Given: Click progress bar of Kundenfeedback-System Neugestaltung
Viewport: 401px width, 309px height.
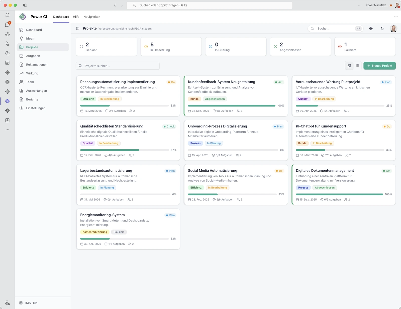Looking at the screenshot, I should click(x=232, y=106).
